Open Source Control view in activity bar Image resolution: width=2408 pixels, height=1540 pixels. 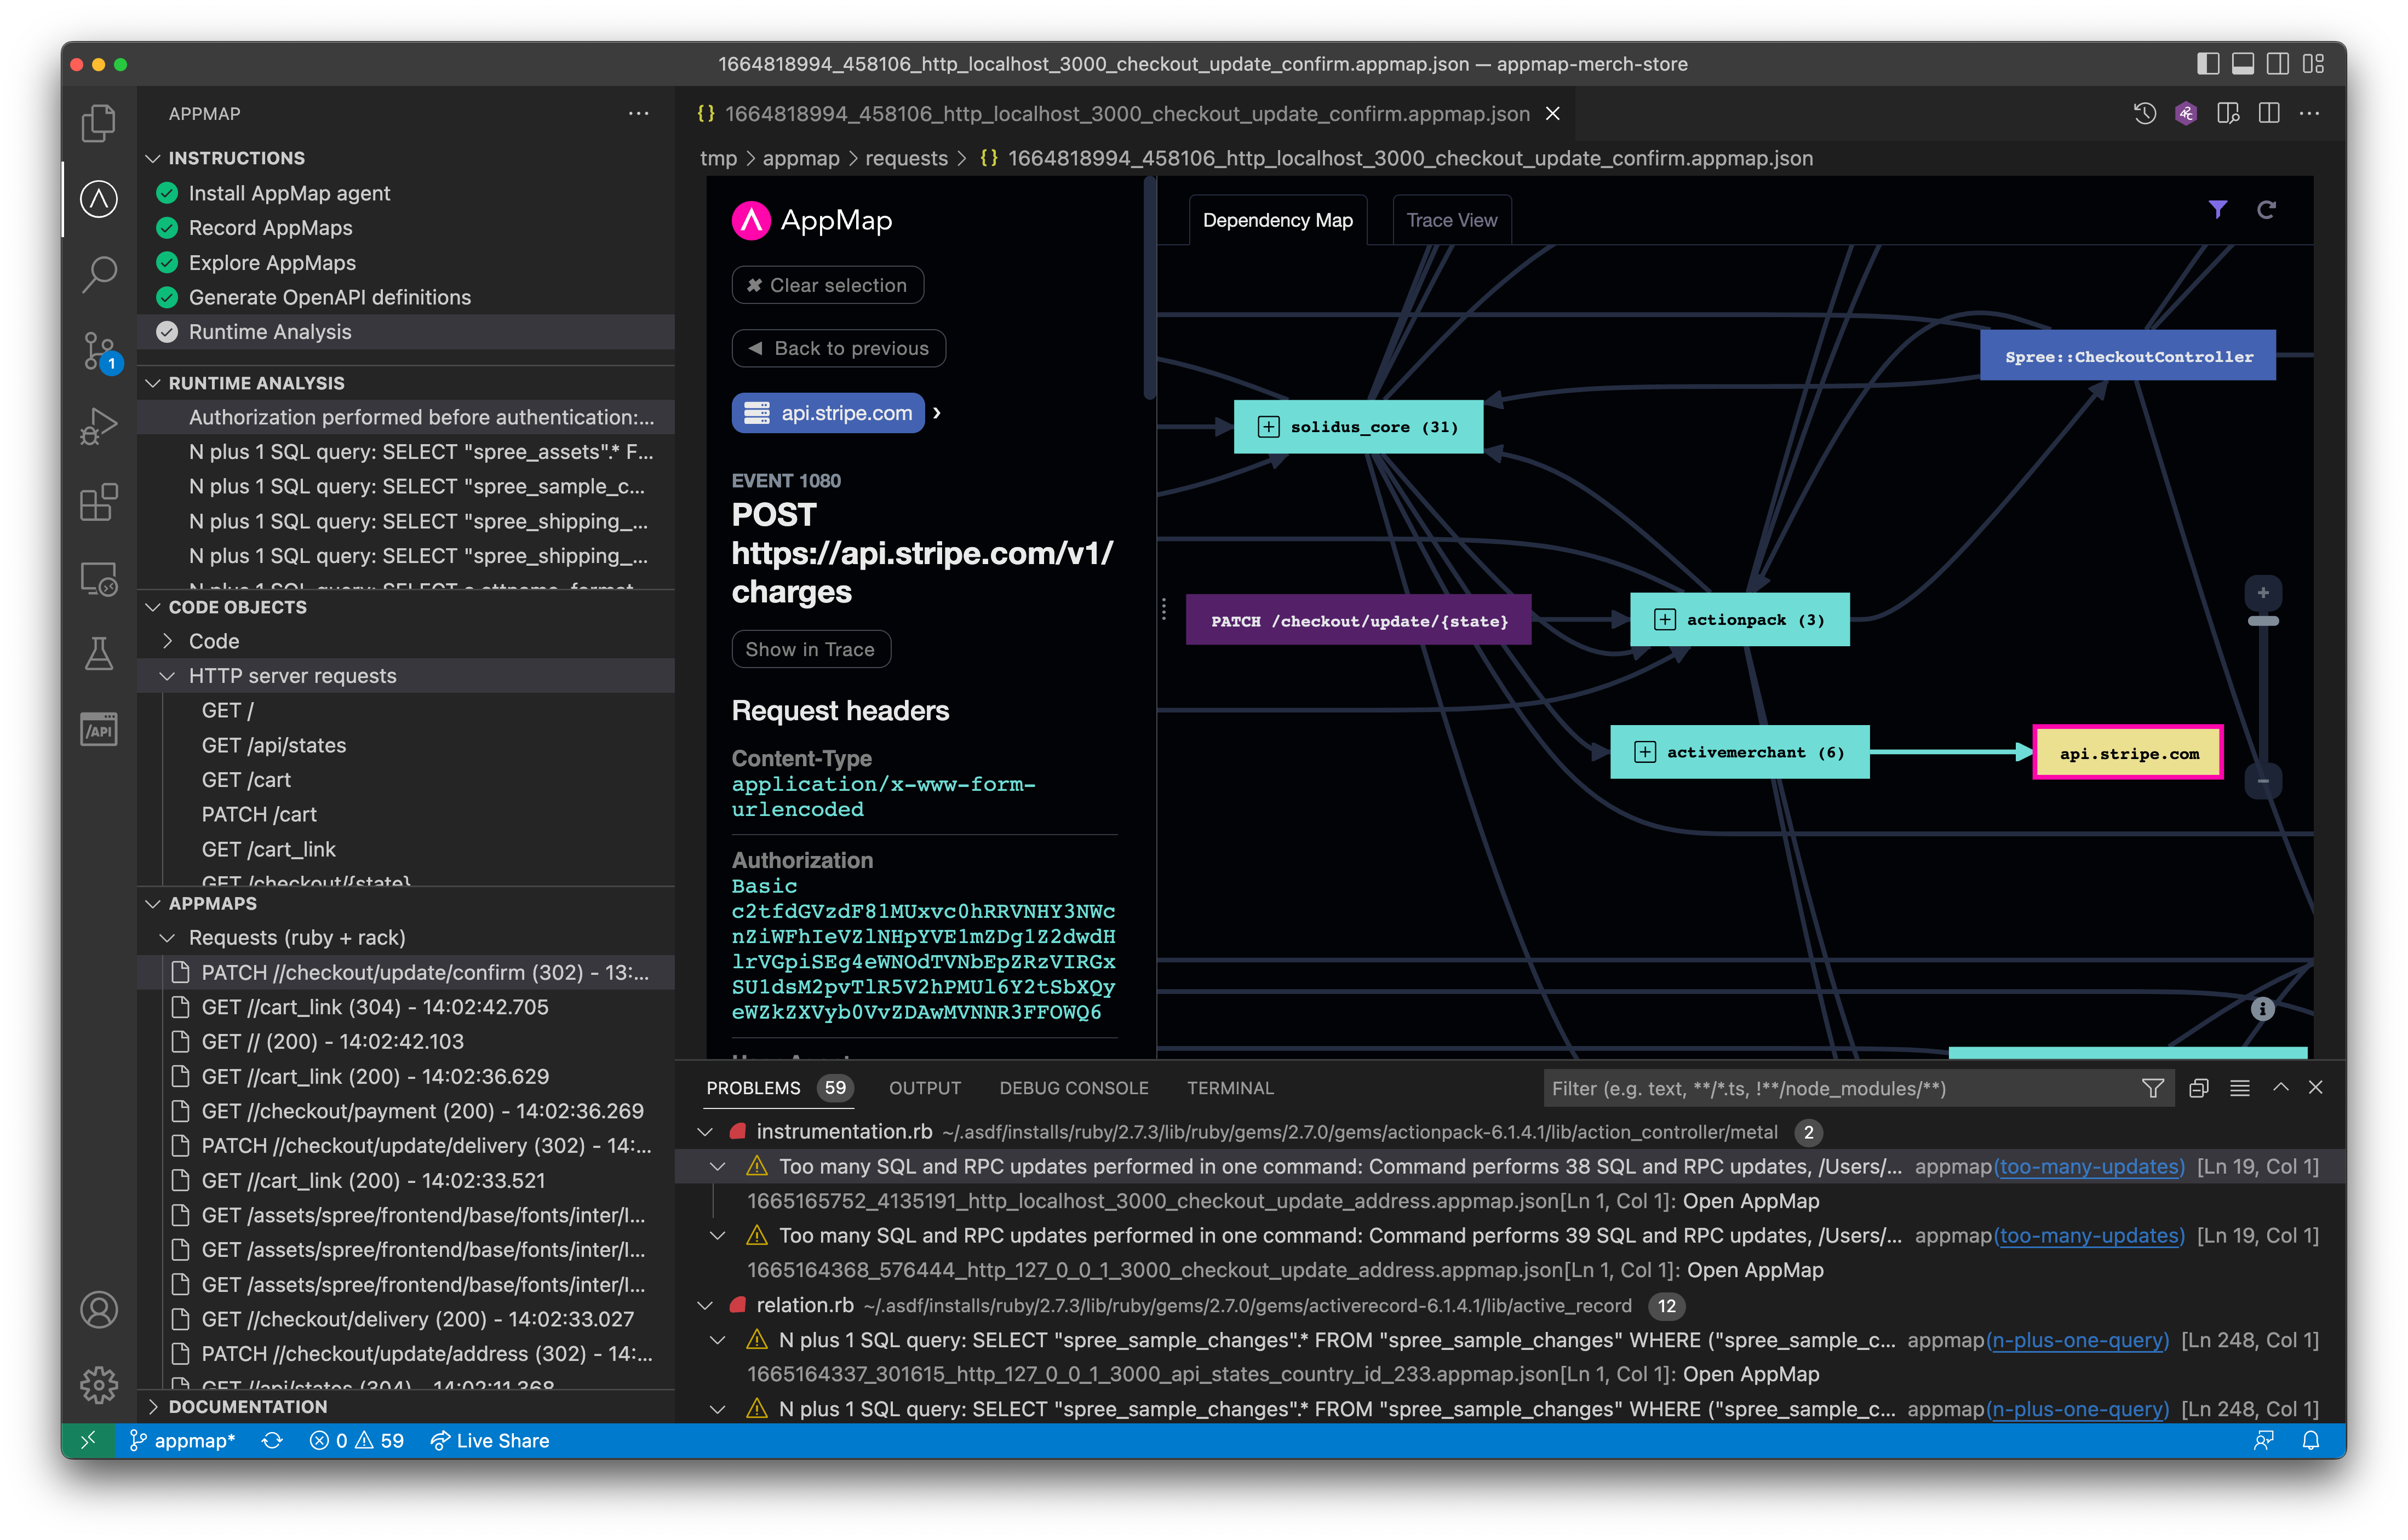point(98,350)
